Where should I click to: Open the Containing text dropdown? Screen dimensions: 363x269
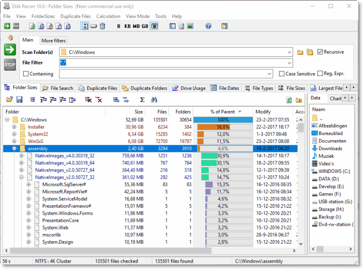(x=269, y=74)
